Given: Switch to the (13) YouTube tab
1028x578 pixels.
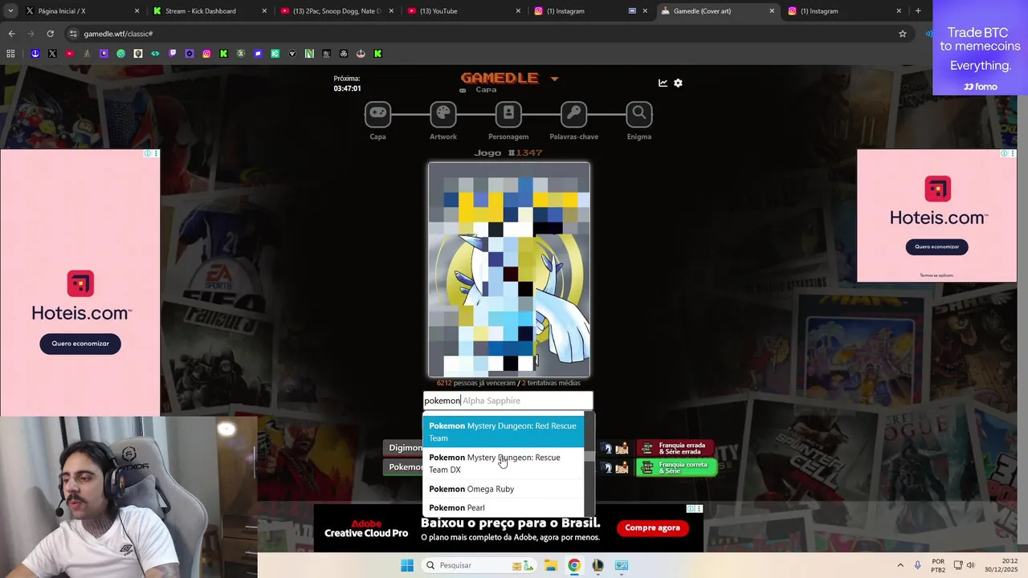Looking at the screenshot, I should pyautogui.click(x=464, y=11).
